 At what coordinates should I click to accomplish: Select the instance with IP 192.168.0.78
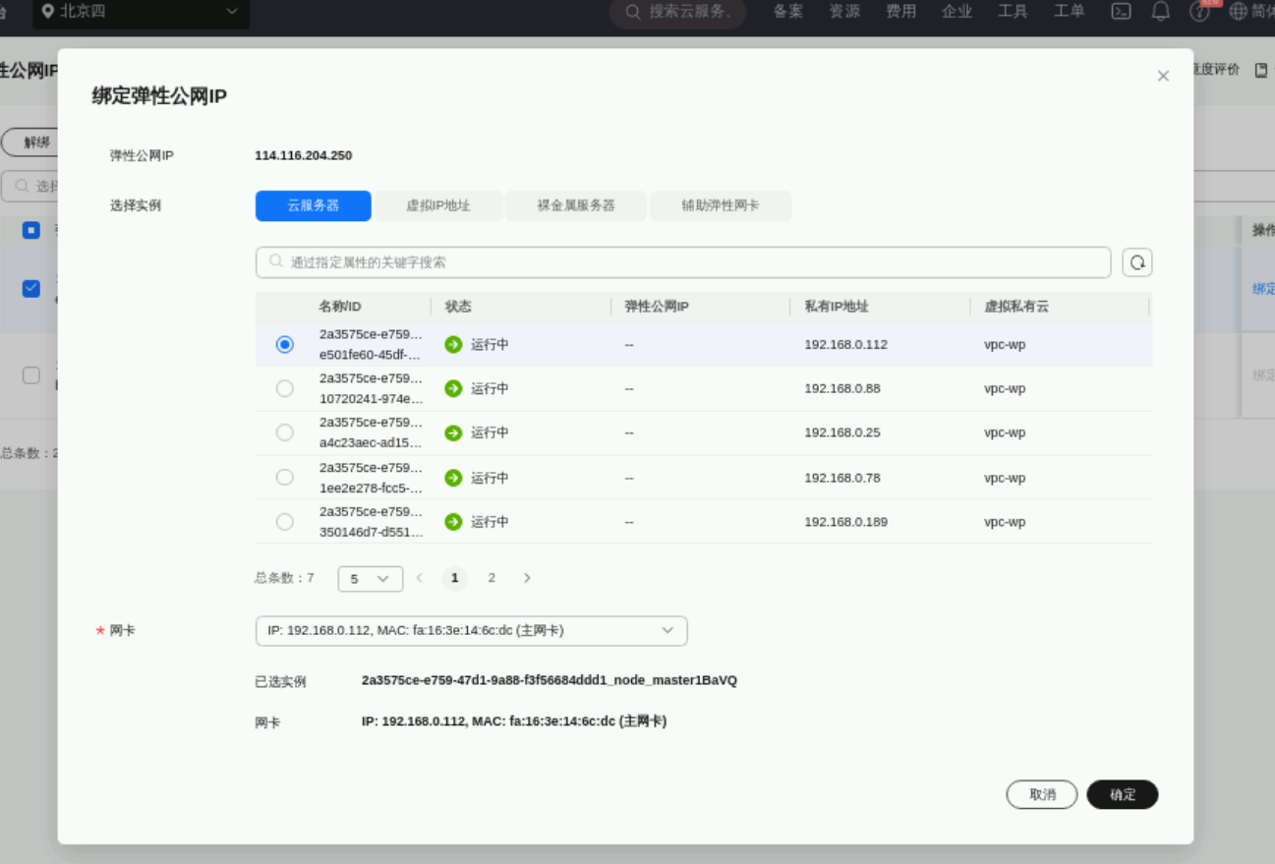(x=285, y=478)
